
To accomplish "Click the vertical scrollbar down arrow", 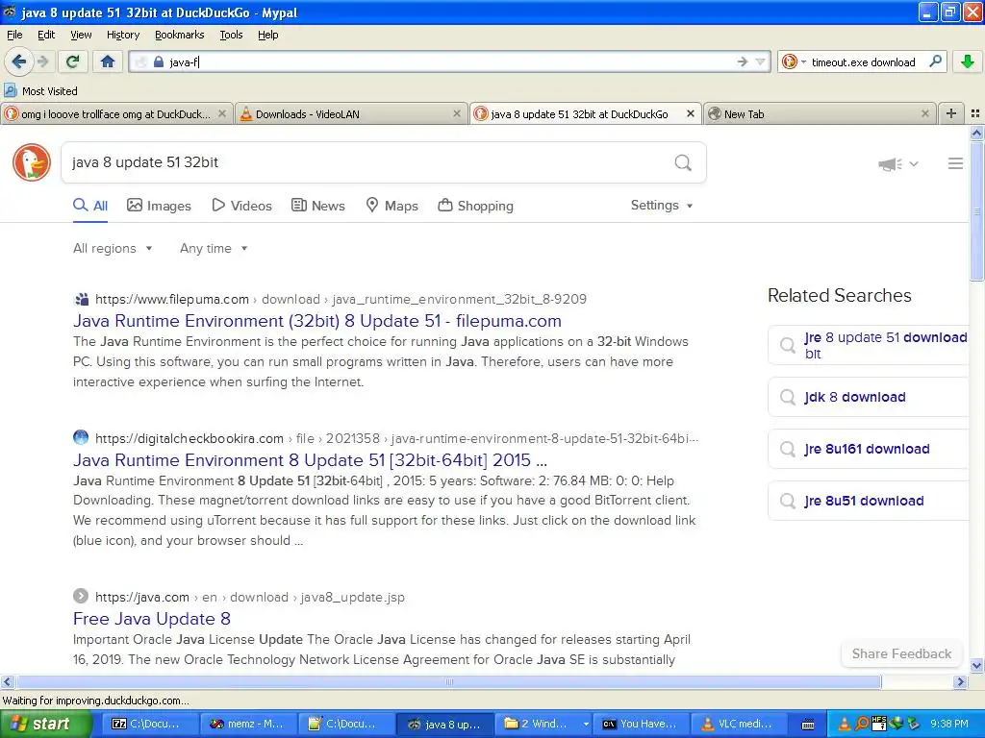I will click(x=977, y=666).
